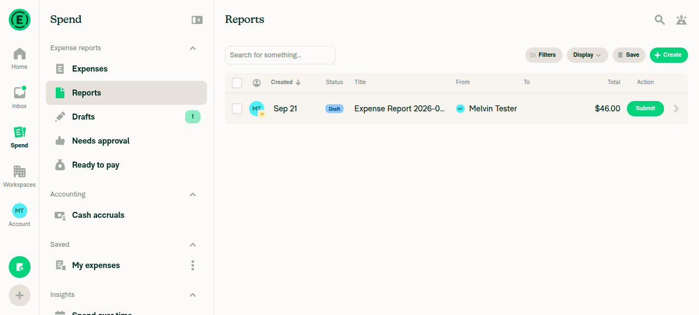Click the assistant icon beside the search icon
Viewport: 699px width, 315px height.
[682, 20]
